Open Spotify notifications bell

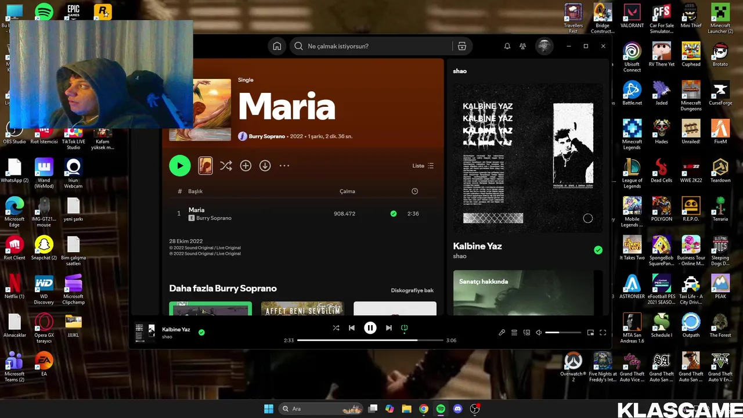507,46
